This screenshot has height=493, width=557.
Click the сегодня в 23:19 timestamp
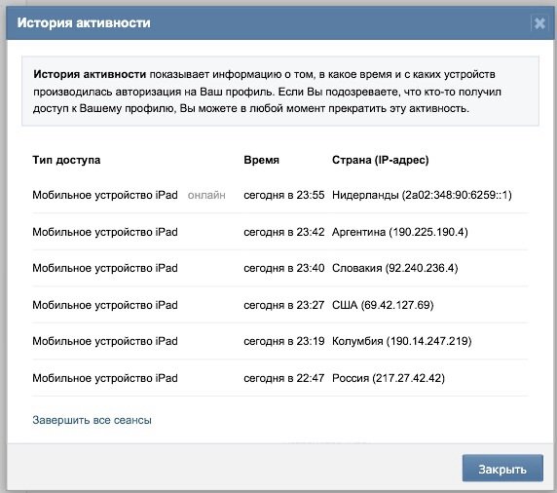283,341
